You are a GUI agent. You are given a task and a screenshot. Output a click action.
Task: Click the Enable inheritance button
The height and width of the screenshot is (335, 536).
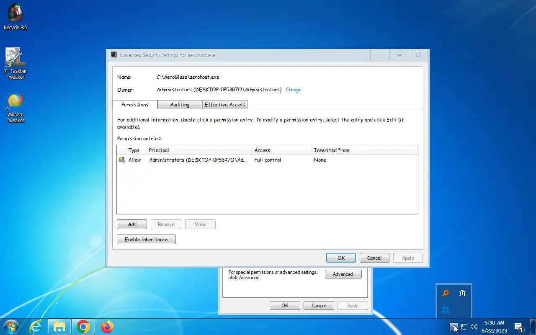(x=146, y=240)
